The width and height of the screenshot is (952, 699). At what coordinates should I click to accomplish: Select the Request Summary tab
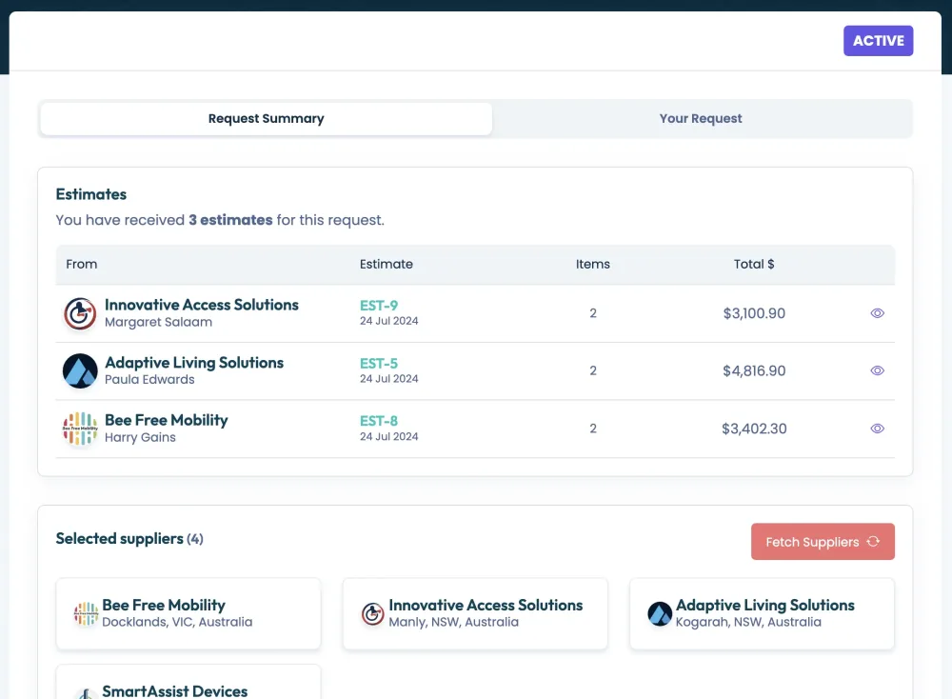tap(267, 119)
